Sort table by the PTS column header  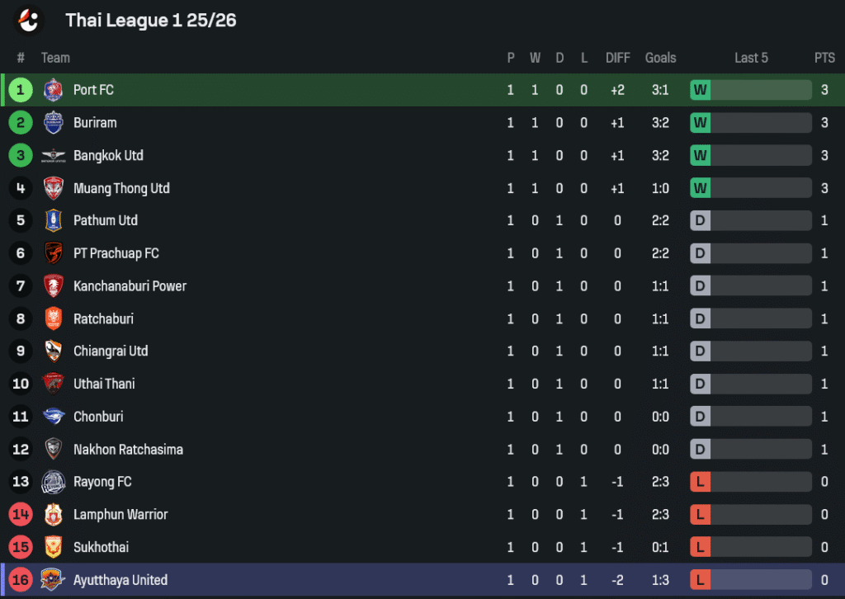824,58
